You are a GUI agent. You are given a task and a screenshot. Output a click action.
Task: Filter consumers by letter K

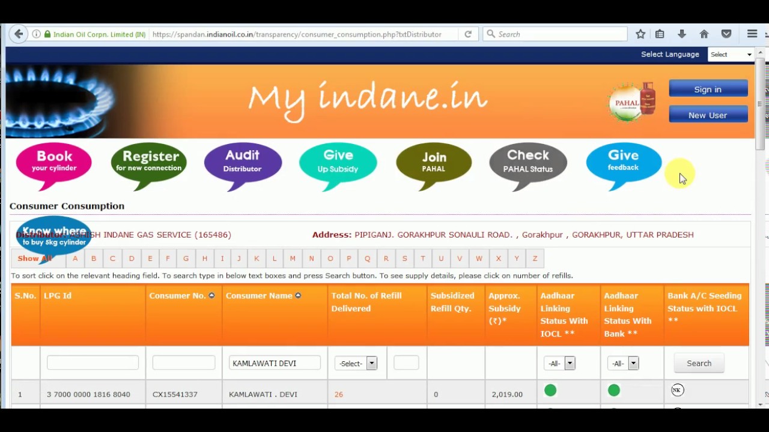pos(257,259)
